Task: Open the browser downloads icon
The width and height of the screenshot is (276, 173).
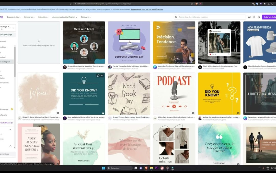Action: (269, 4)
